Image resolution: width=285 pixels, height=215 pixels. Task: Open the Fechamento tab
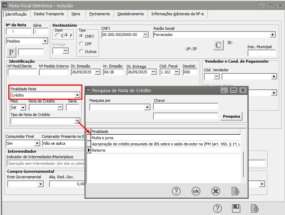point(99,14)
